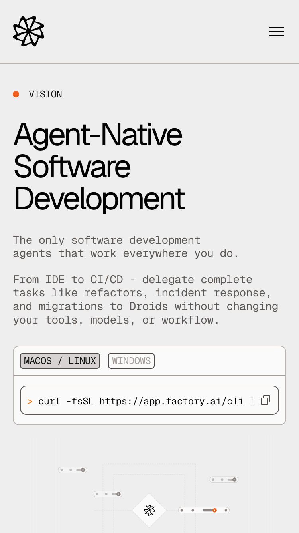Click the top-left faded pill in diagram
Image resolution: width=299 pixels, height=533 pixels.
click(x=72, y=470)
